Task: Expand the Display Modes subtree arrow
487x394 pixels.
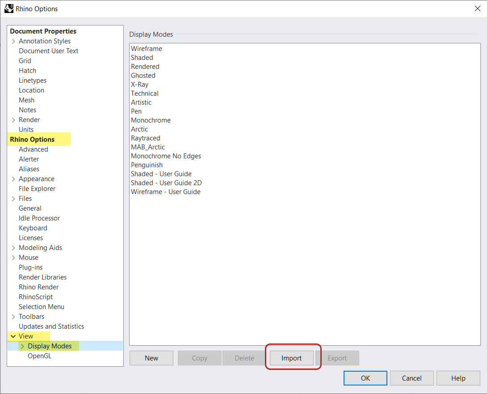Action: tap(22, 346)
